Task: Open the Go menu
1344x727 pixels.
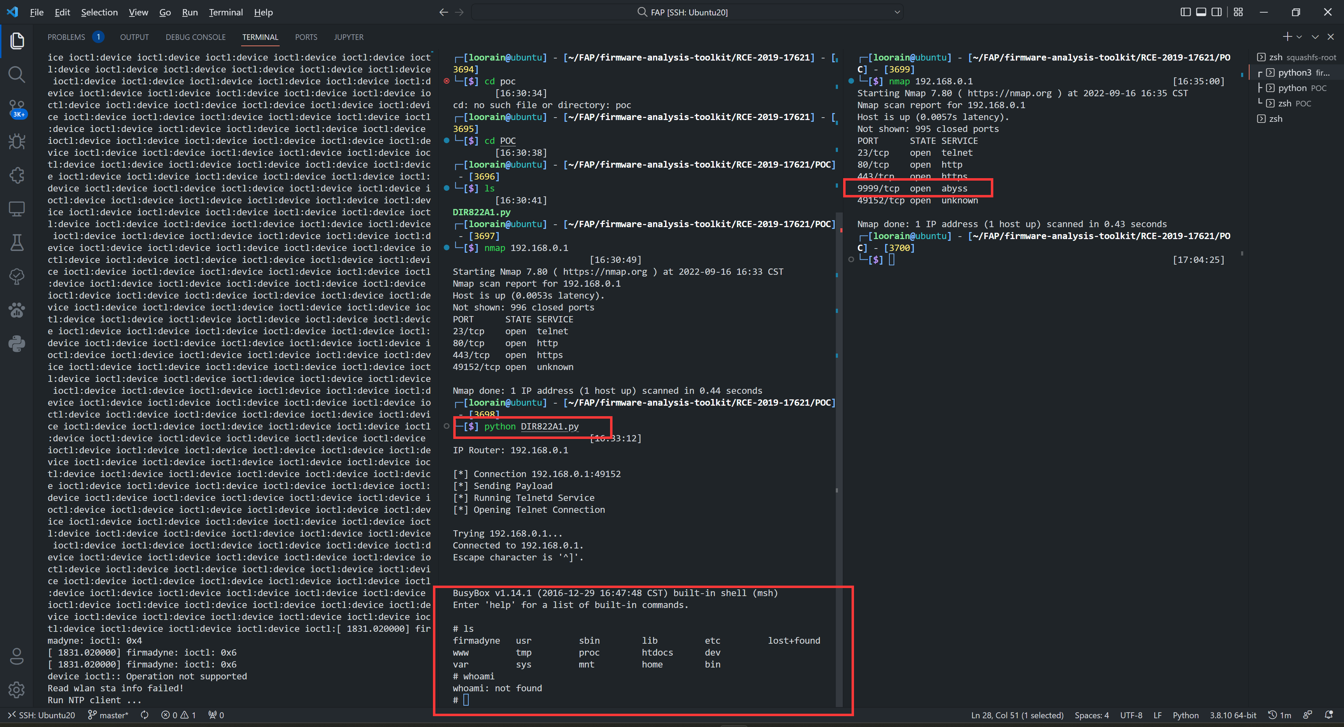Action: (x=165, y=12)
